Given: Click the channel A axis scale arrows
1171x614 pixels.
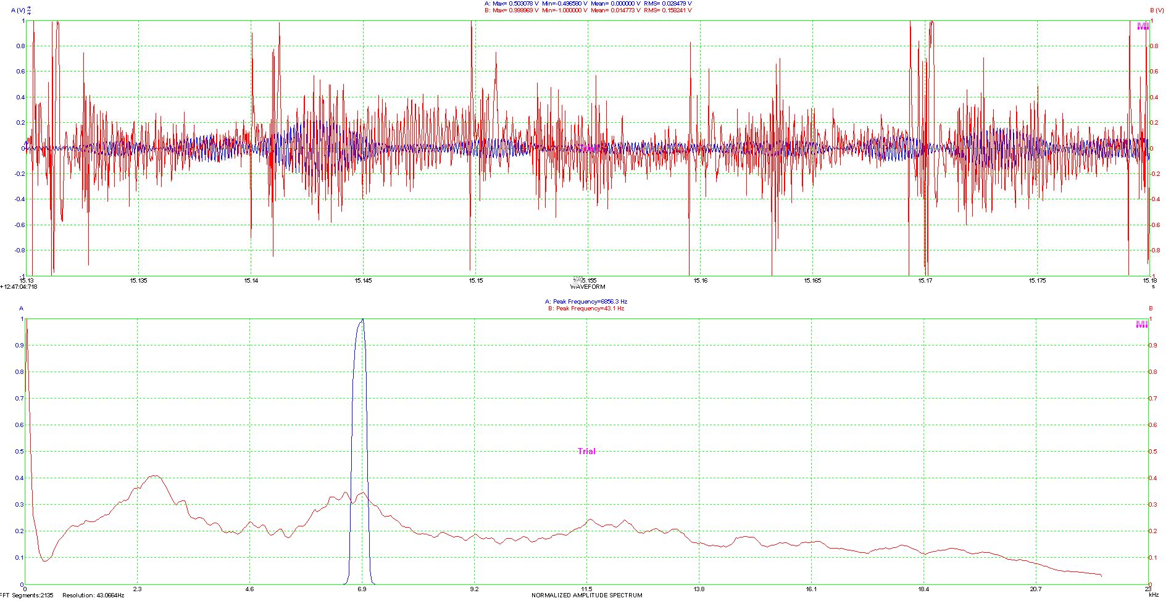Looking at the screenshot, I should (x=30, y=10).
